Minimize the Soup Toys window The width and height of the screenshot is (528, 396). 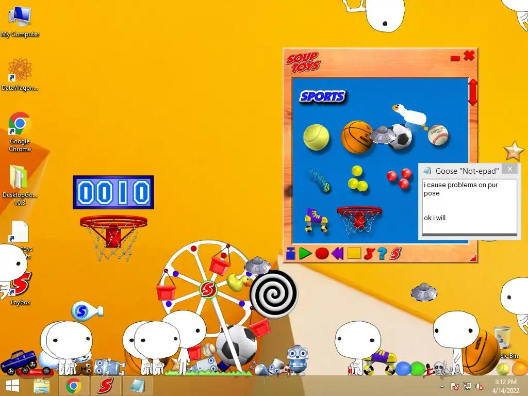[455, 59]
